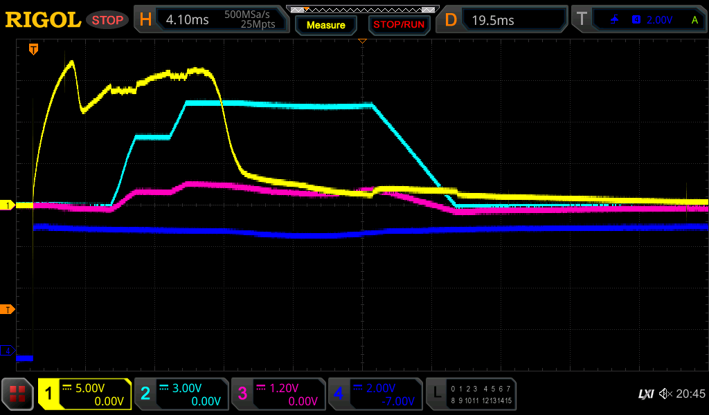Click the red STOP status badge

(x=107, y=20)
